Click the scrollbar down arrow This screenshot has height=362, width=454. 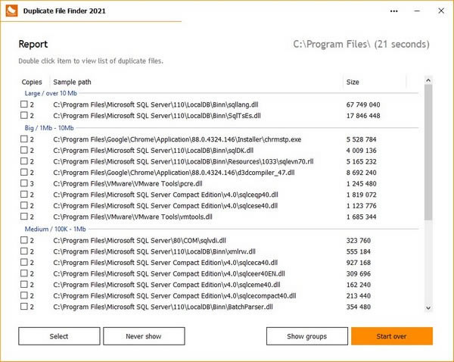tap(428, 307)
